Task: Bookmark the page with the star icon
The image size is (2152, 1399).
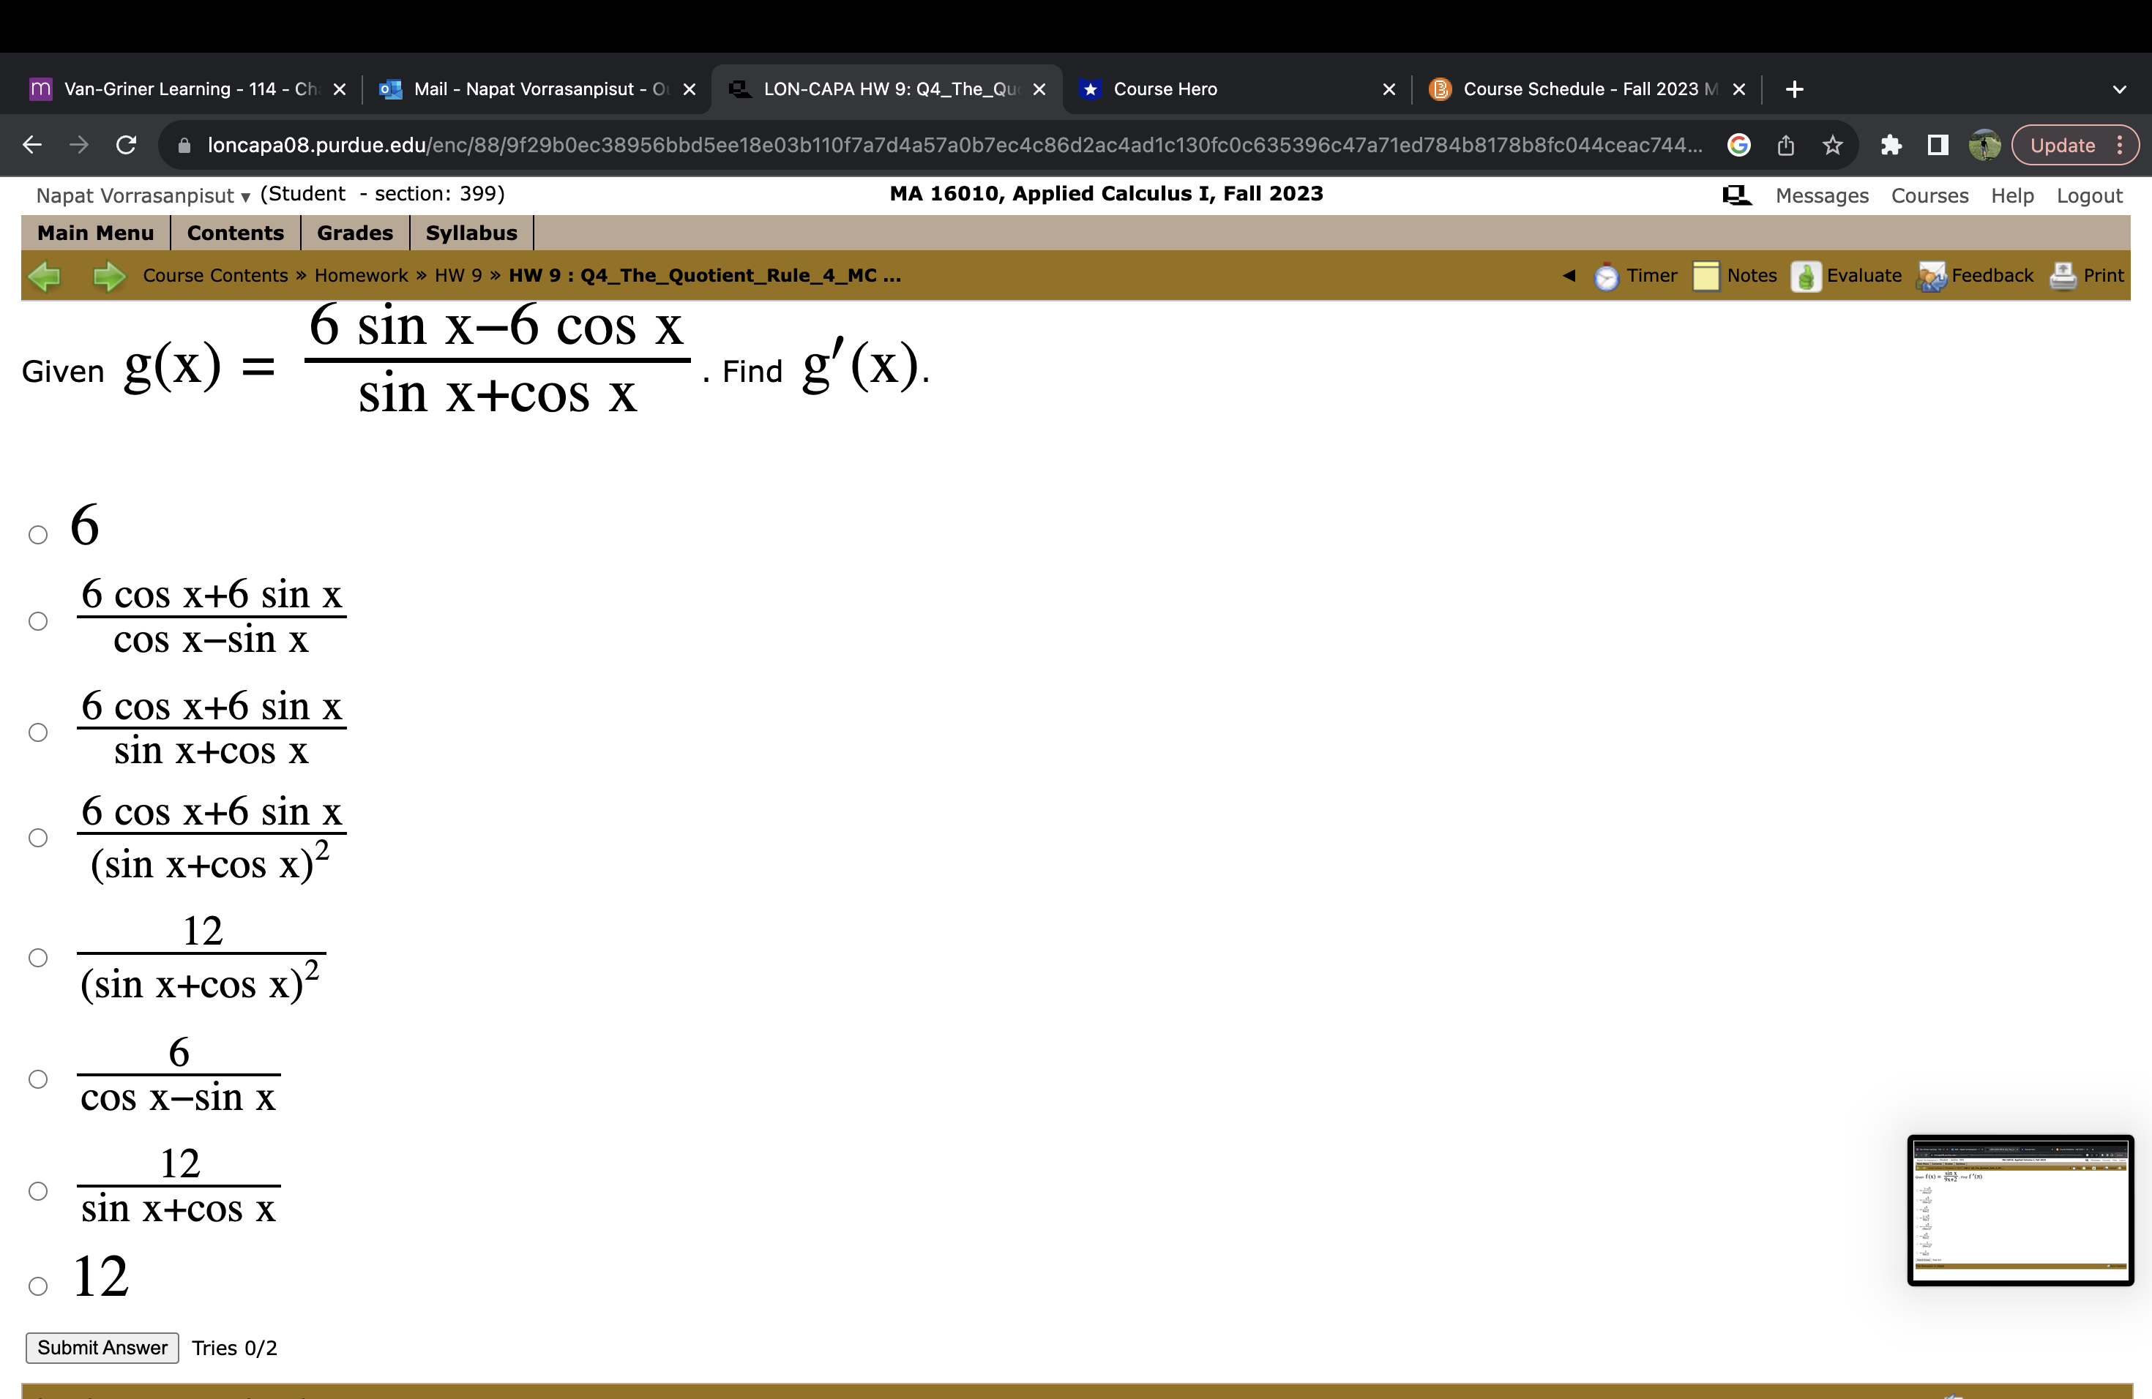Action: 1832,145
